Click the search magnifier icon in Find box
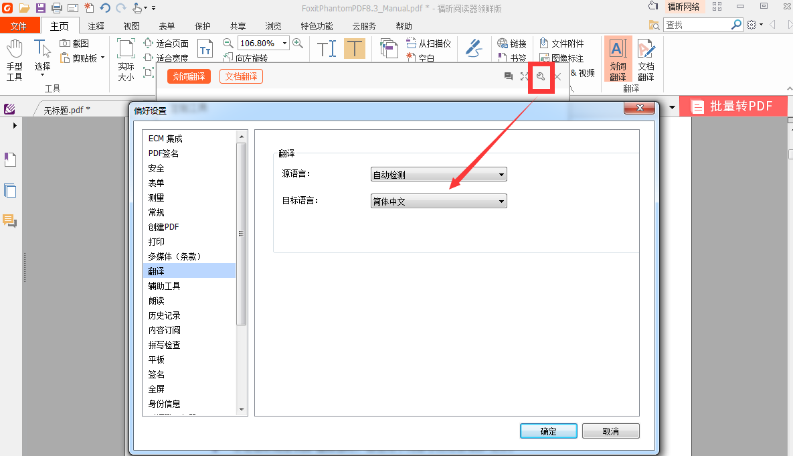 click(736, 24)
